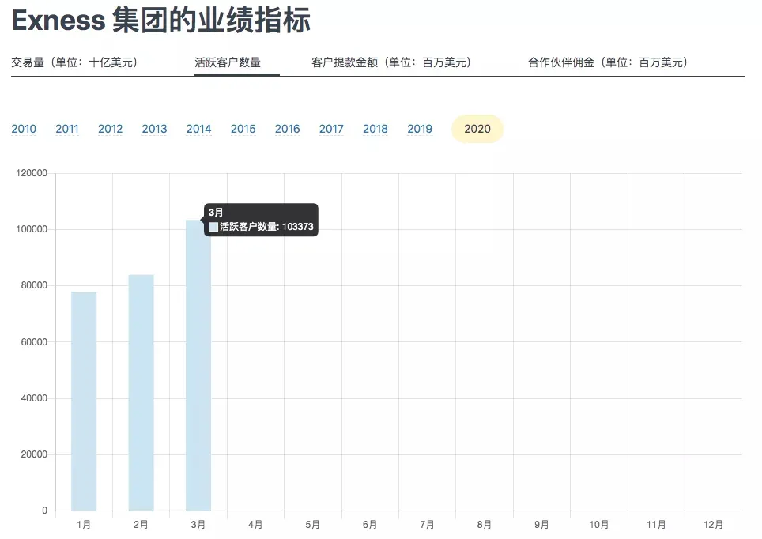This screenshot has height=539, width=762.
Task: Click the Exness 集团的业绩指标 heading
Action: (160, 21)
